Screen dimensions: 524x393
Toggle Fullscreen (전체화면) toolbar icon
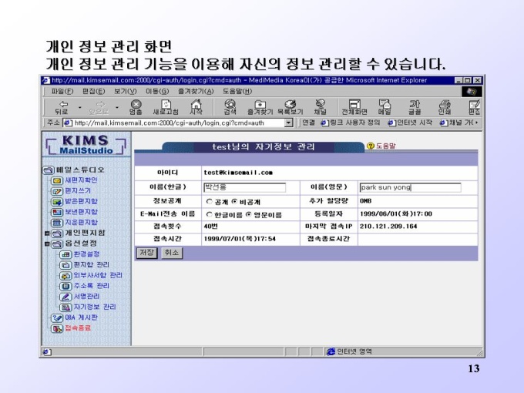[x=354, y=107]
